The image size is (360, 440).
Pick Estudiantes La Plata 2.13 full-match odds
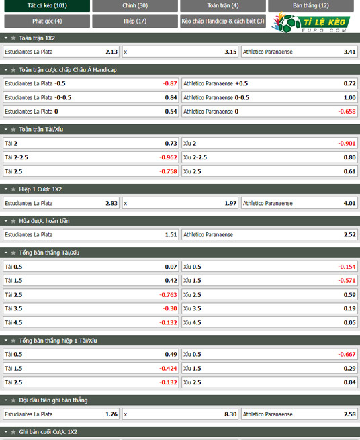(x=61, y=52)
